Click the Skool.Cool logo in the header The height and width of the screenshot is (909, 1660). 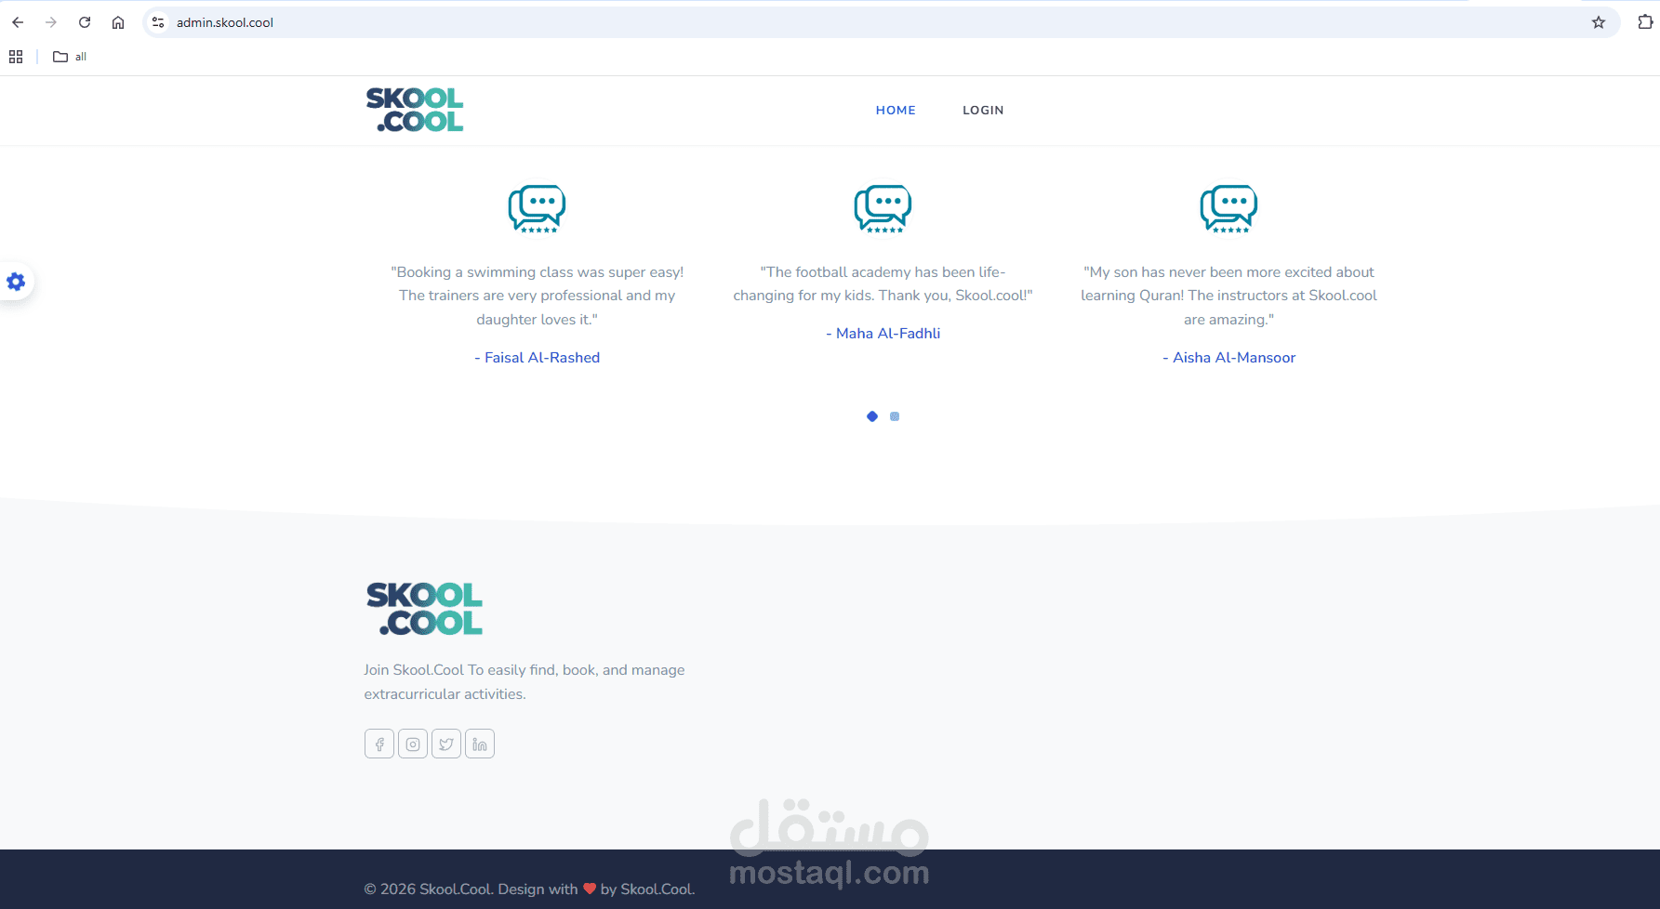click(415, 110)
